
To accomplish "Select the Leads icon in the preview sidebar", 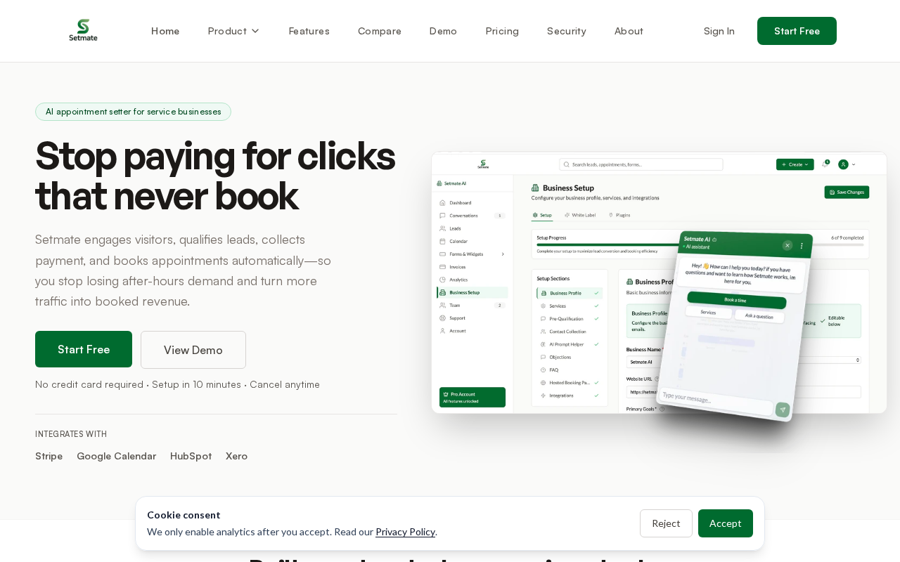I will tap(442, 228).
